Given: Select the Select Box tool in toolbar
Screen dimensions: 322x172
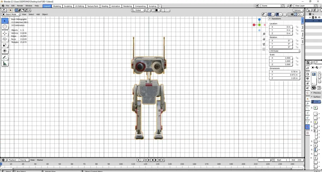Looking at the screenshot, I should pyautogui.click(x=5, y=21).
